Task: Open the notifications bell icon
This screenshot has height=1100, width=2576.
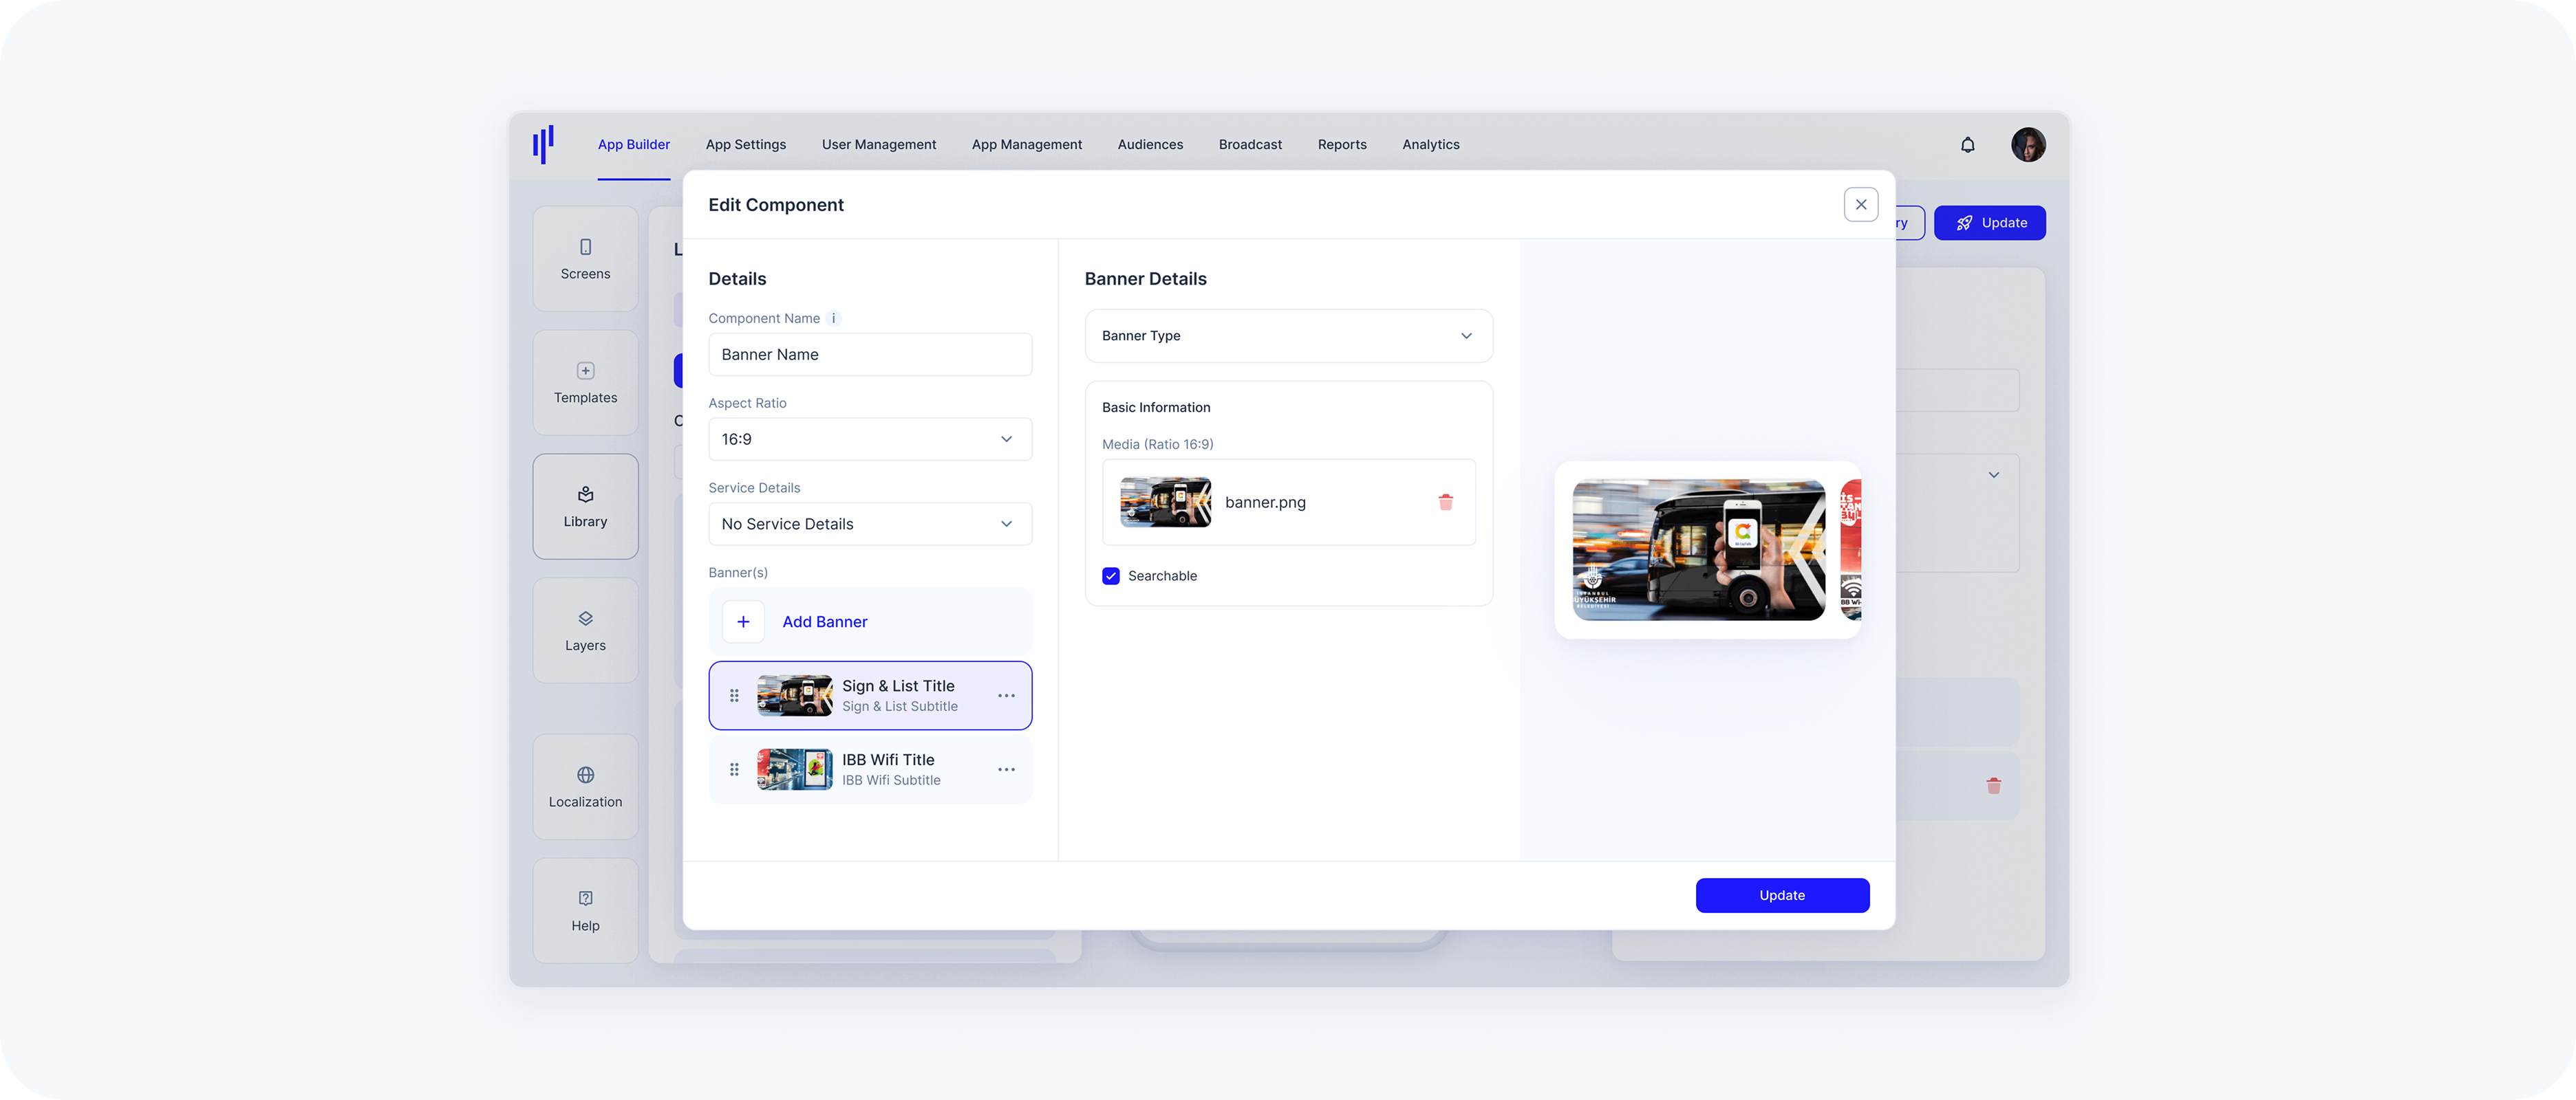Action: coord(1967,145)
